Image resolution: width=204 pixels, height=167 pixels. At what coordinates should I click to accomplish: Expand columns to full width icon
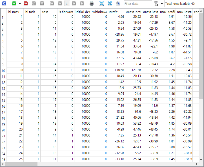pyautogui.click(x=110, y=3)
